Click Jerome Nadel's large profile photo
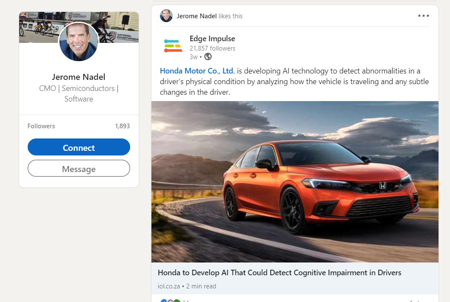 [79, 42]
